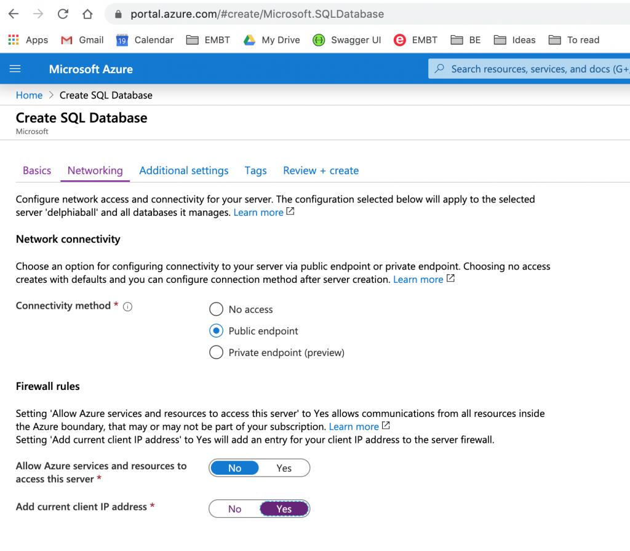This screenshot has width=630, height=551.
Task: Set Add current client IP address to No
Action: (234, 509)
